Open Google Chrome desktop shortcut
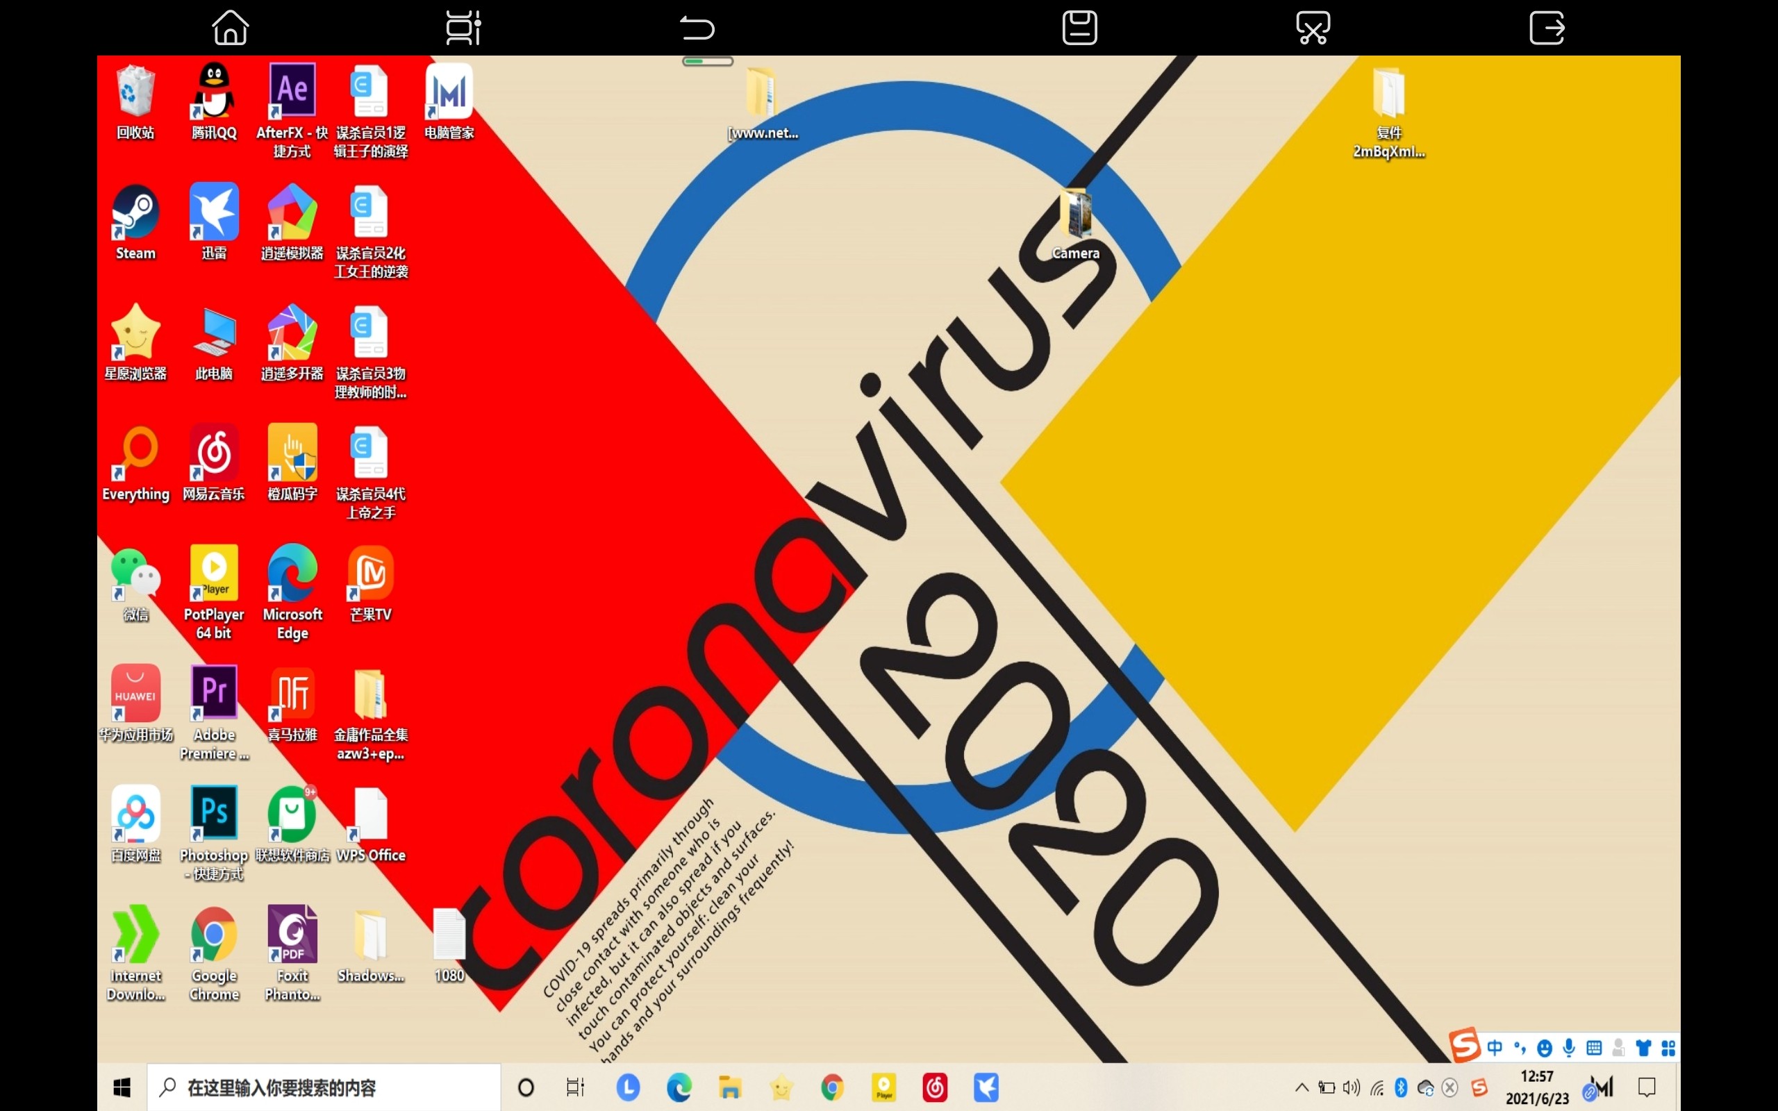The height and width of the screenshot is (1111, 1778). (x=214, y=935)
